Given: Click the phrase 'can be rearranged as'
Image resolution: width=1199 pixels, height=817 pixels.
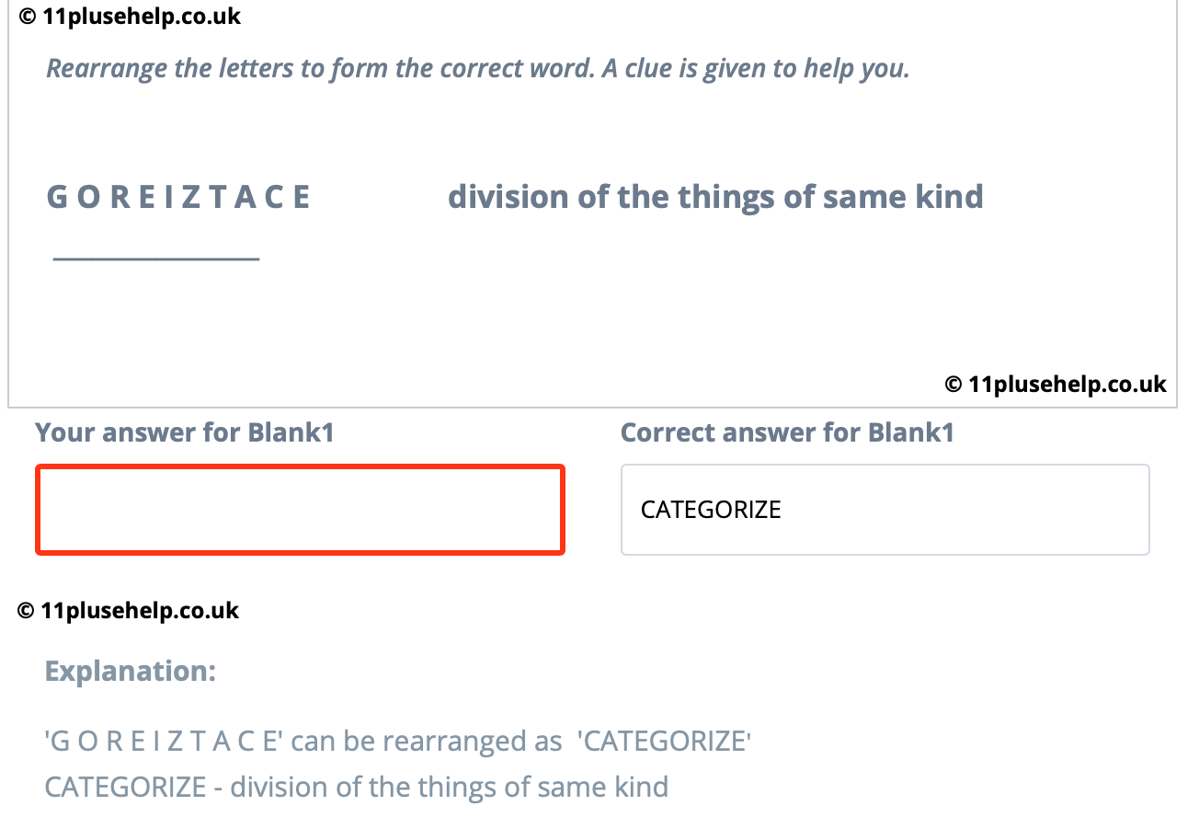Looking at the screenshot, I should click(x=426, y=741).
